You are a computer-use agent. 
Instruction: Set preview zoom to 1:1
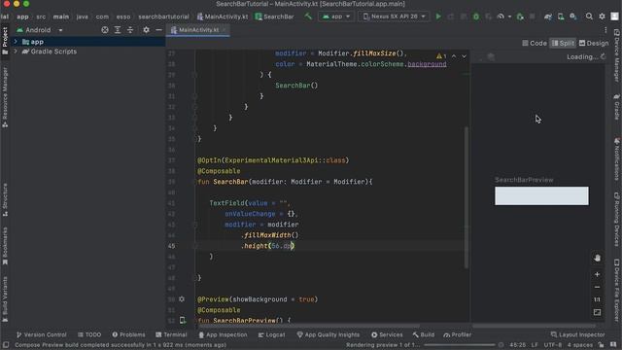pyautogui.click(x=597, y=299)
